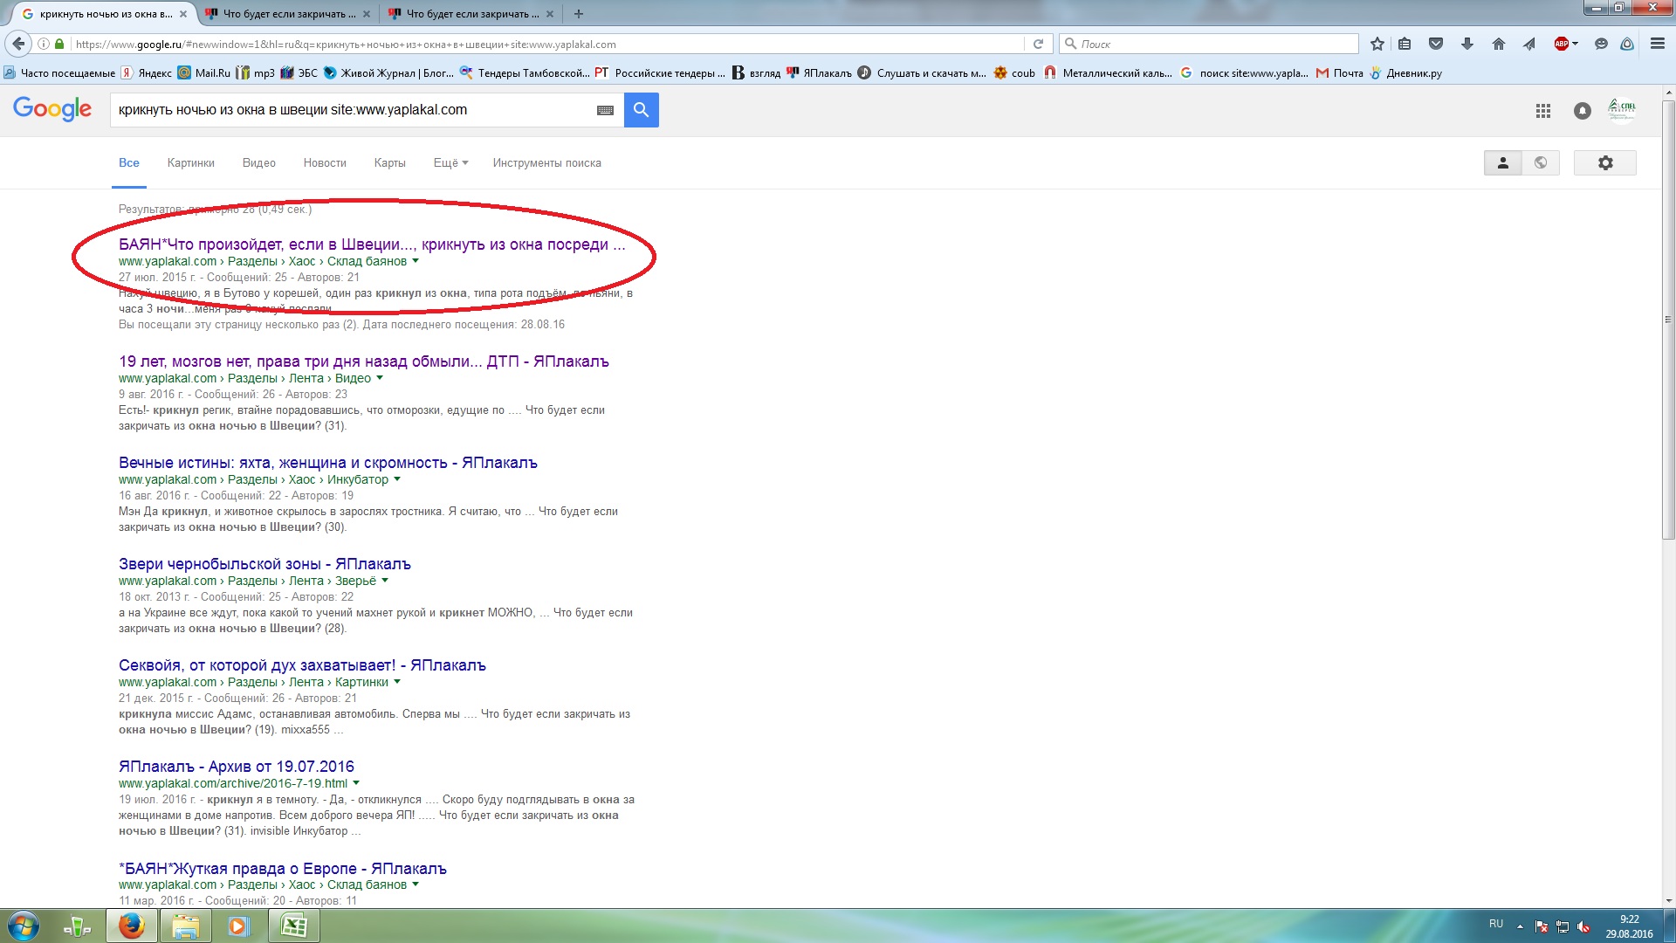Expand options arrow beside archive/2016-7-19.html

356,783
